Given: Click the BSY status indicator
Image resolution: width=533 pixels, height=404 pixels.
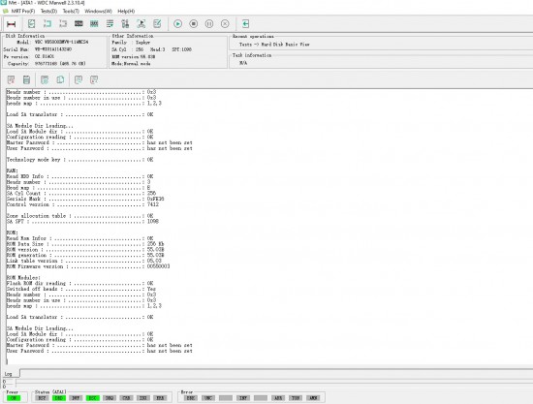Looking at the screenshot, I should coord(42,398).
